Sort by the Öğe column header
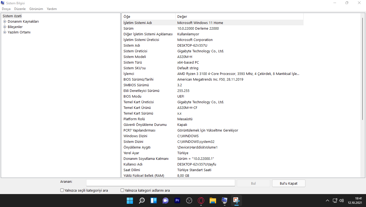The height and width of the screenshot is (207, 366). click(x=149, y=17)
